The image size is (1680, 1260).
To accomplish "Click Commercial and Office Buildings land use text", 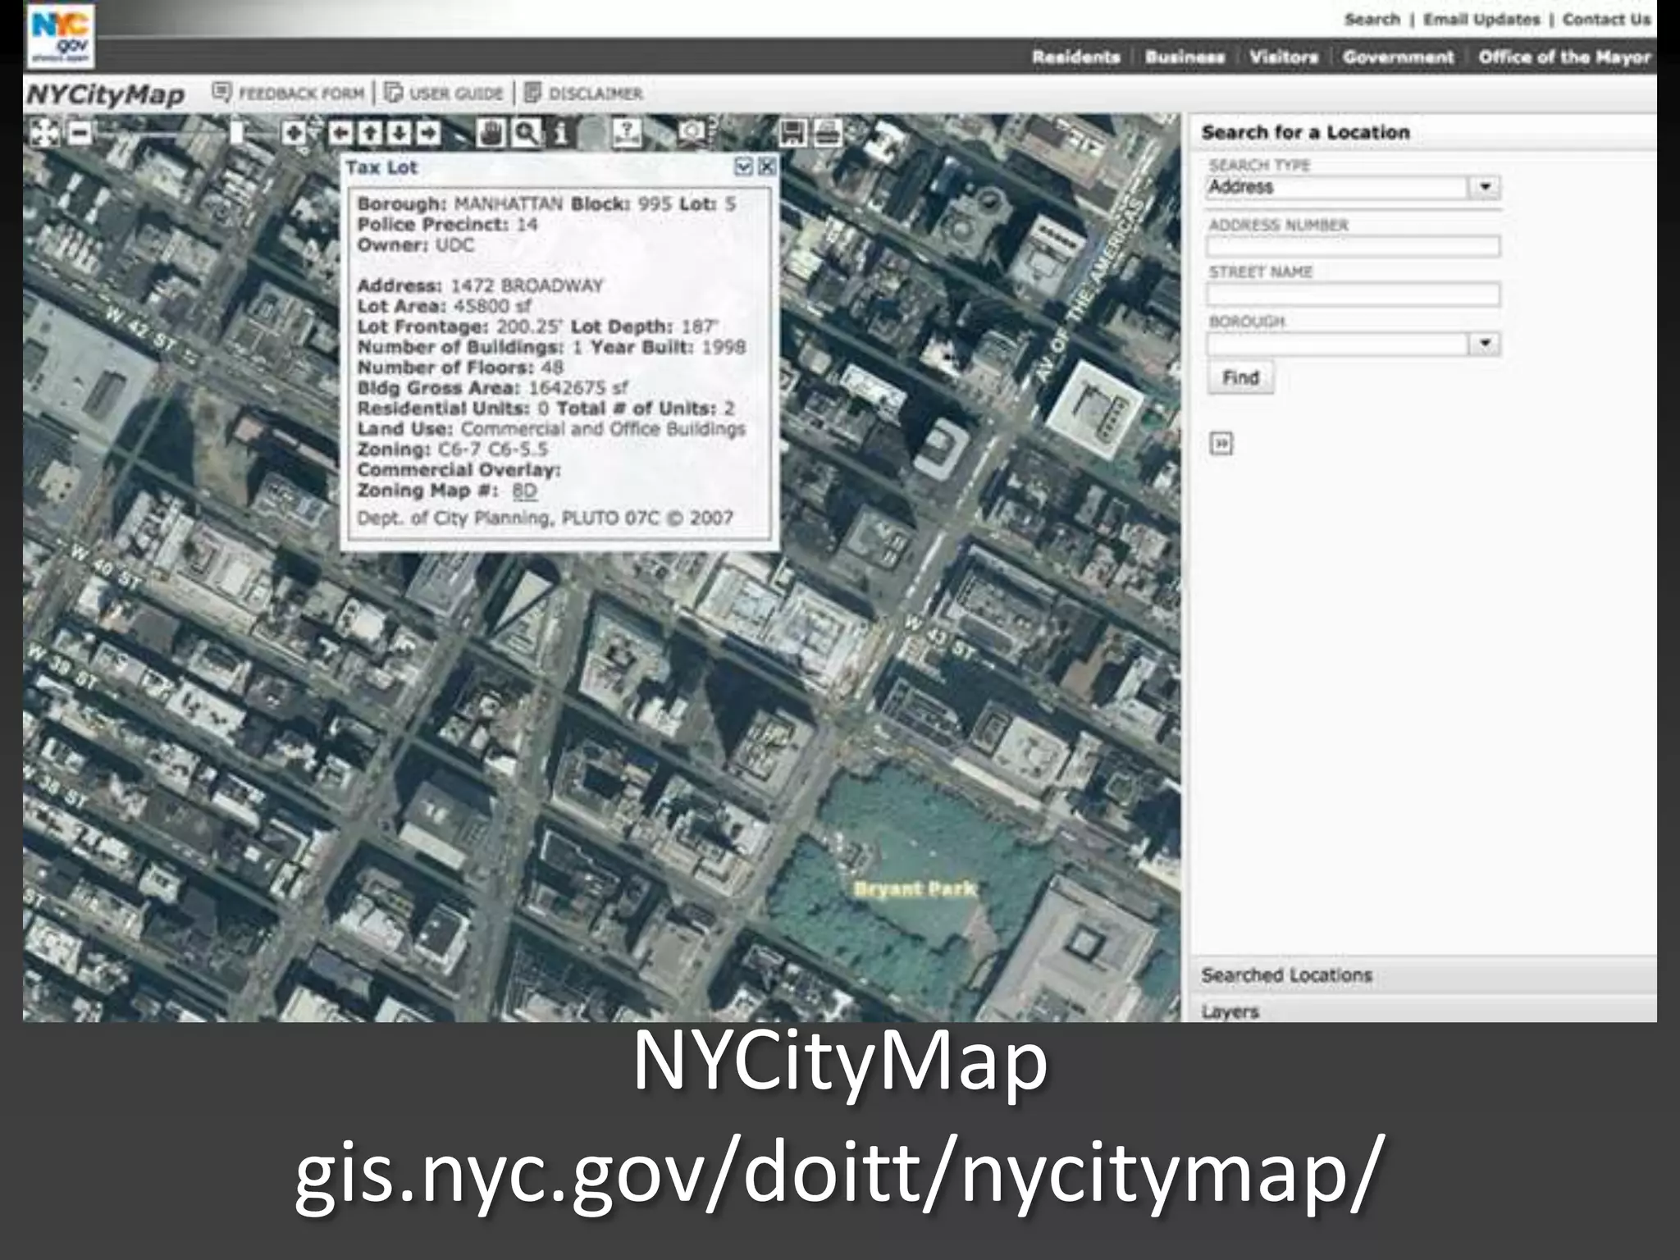I will [603, 428].
